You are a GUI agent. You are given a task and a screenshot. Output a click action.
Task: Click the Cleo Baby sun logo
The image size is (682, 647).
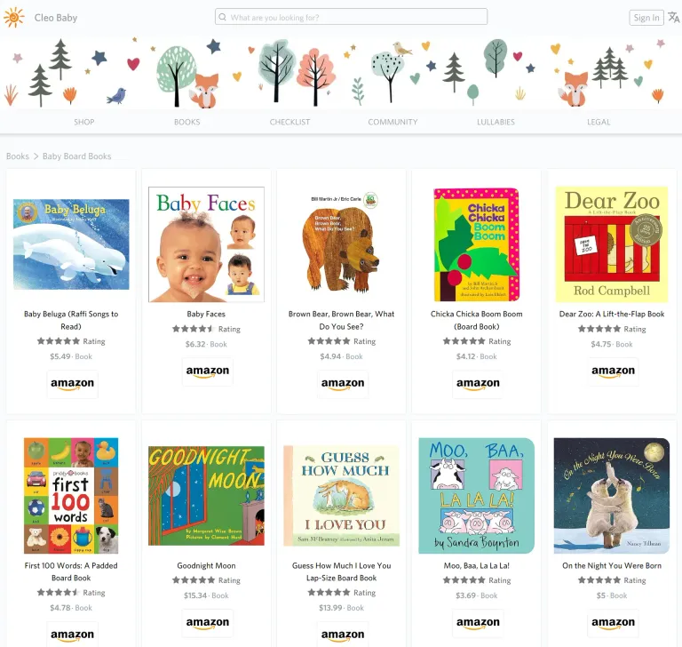(14, 18)
